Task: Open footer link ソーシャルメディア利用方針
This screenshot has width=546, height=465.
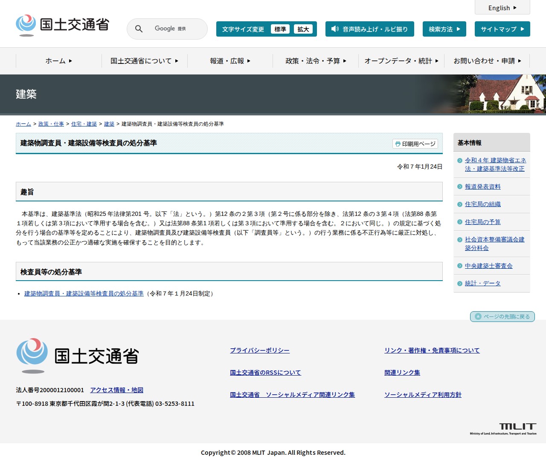Action: click(423, 395)
